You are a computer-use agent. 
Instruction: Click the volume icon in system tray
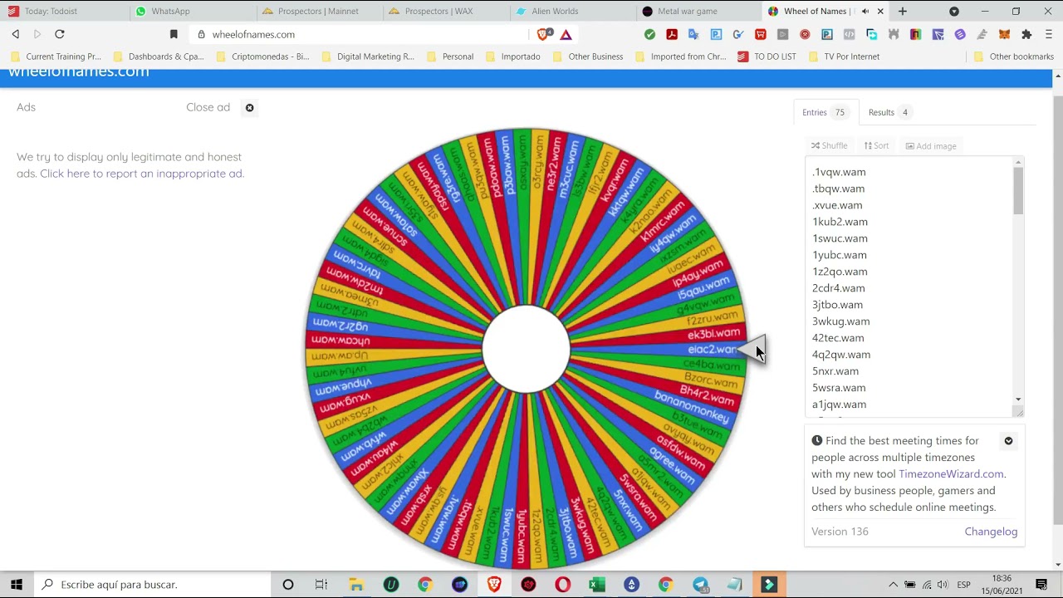pyautogui.click(x=943, y=585)
